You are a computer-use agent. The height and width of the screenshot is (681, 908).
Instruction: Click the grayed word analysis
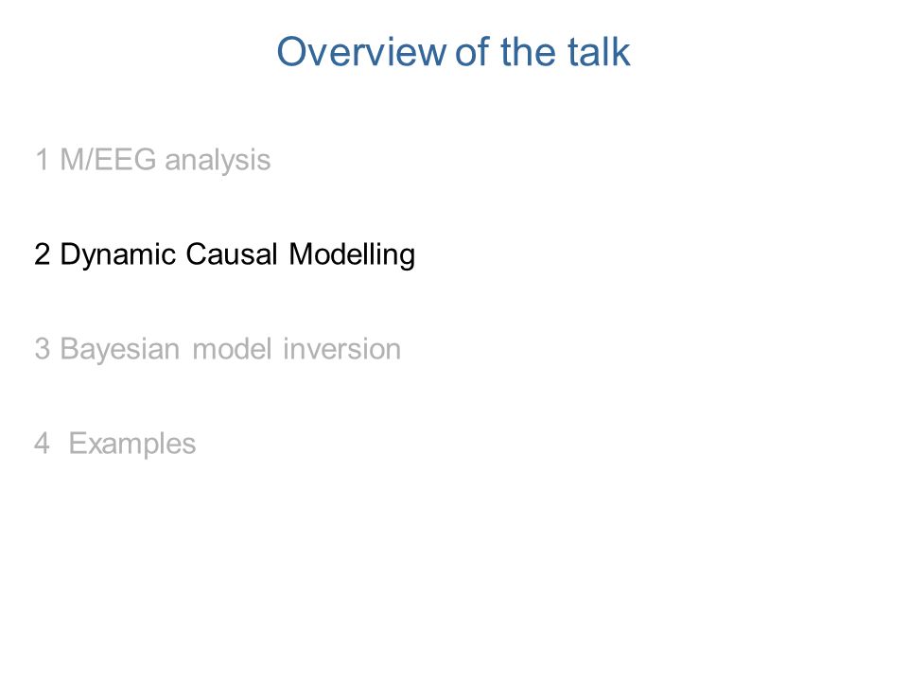pyautogui.click(x=218, y=161)
